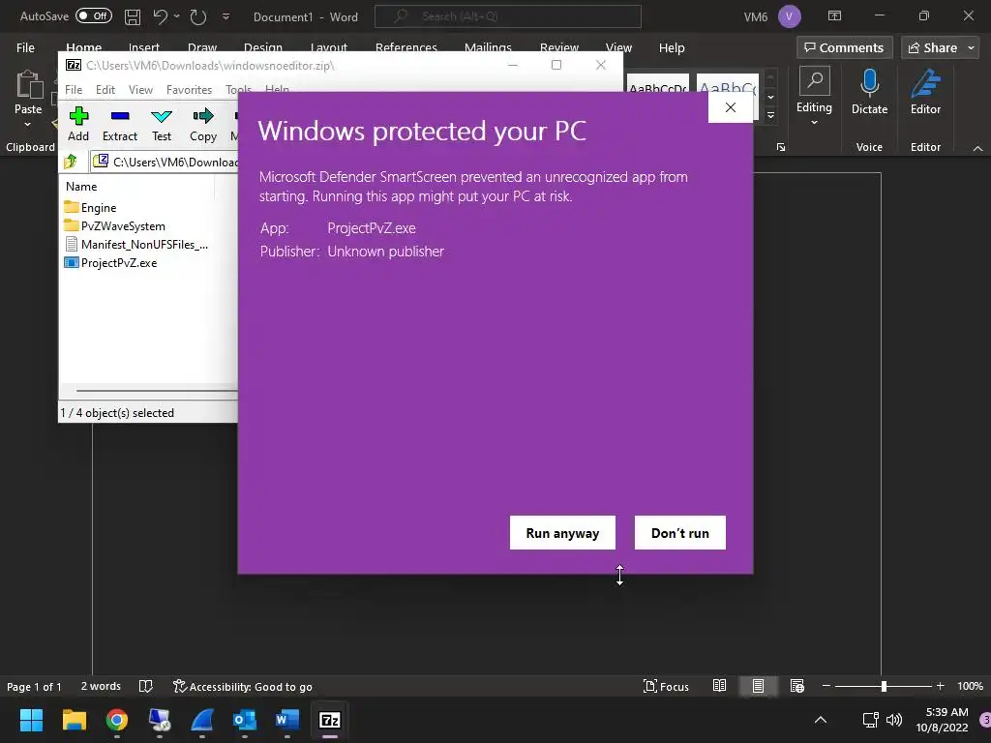Click Page 1 of 1 in status bar

pos(34,687)
